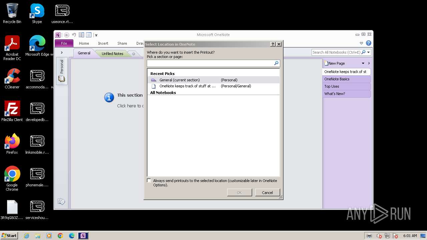The image size is (427, 240).
Task: Open the File tab
Action: [64, 43]
